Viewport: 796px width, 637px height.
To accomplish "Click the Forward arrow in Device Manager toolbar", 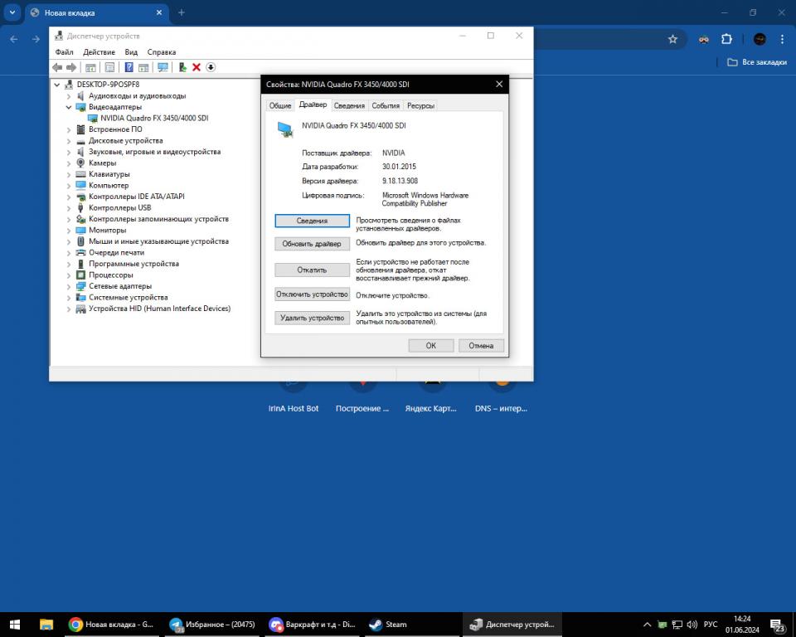I will click(x=71, y=67).
